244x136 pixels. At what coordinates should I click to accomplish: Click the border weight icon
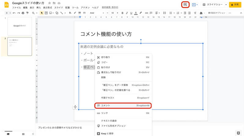pos(79,13)
